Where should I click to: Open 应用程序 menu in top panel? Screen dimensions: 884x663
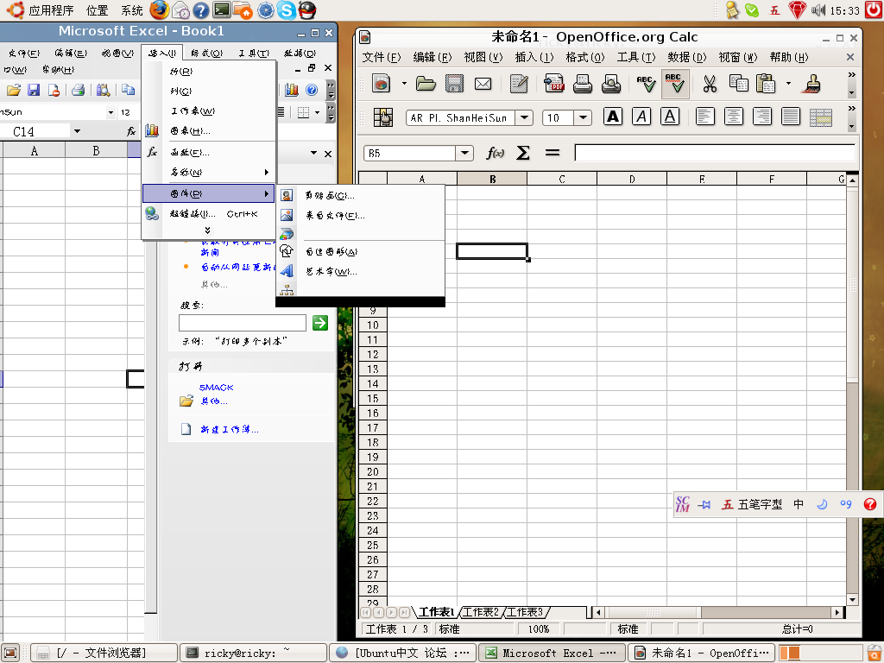(x=51, y=10)
